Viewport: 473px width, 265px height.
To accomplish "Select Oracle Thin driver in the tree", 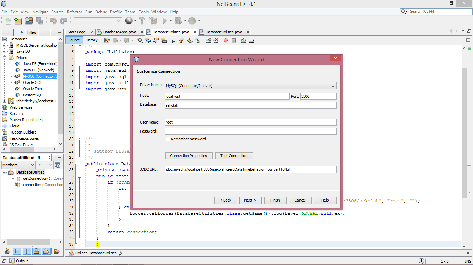I will coord(32,89).
